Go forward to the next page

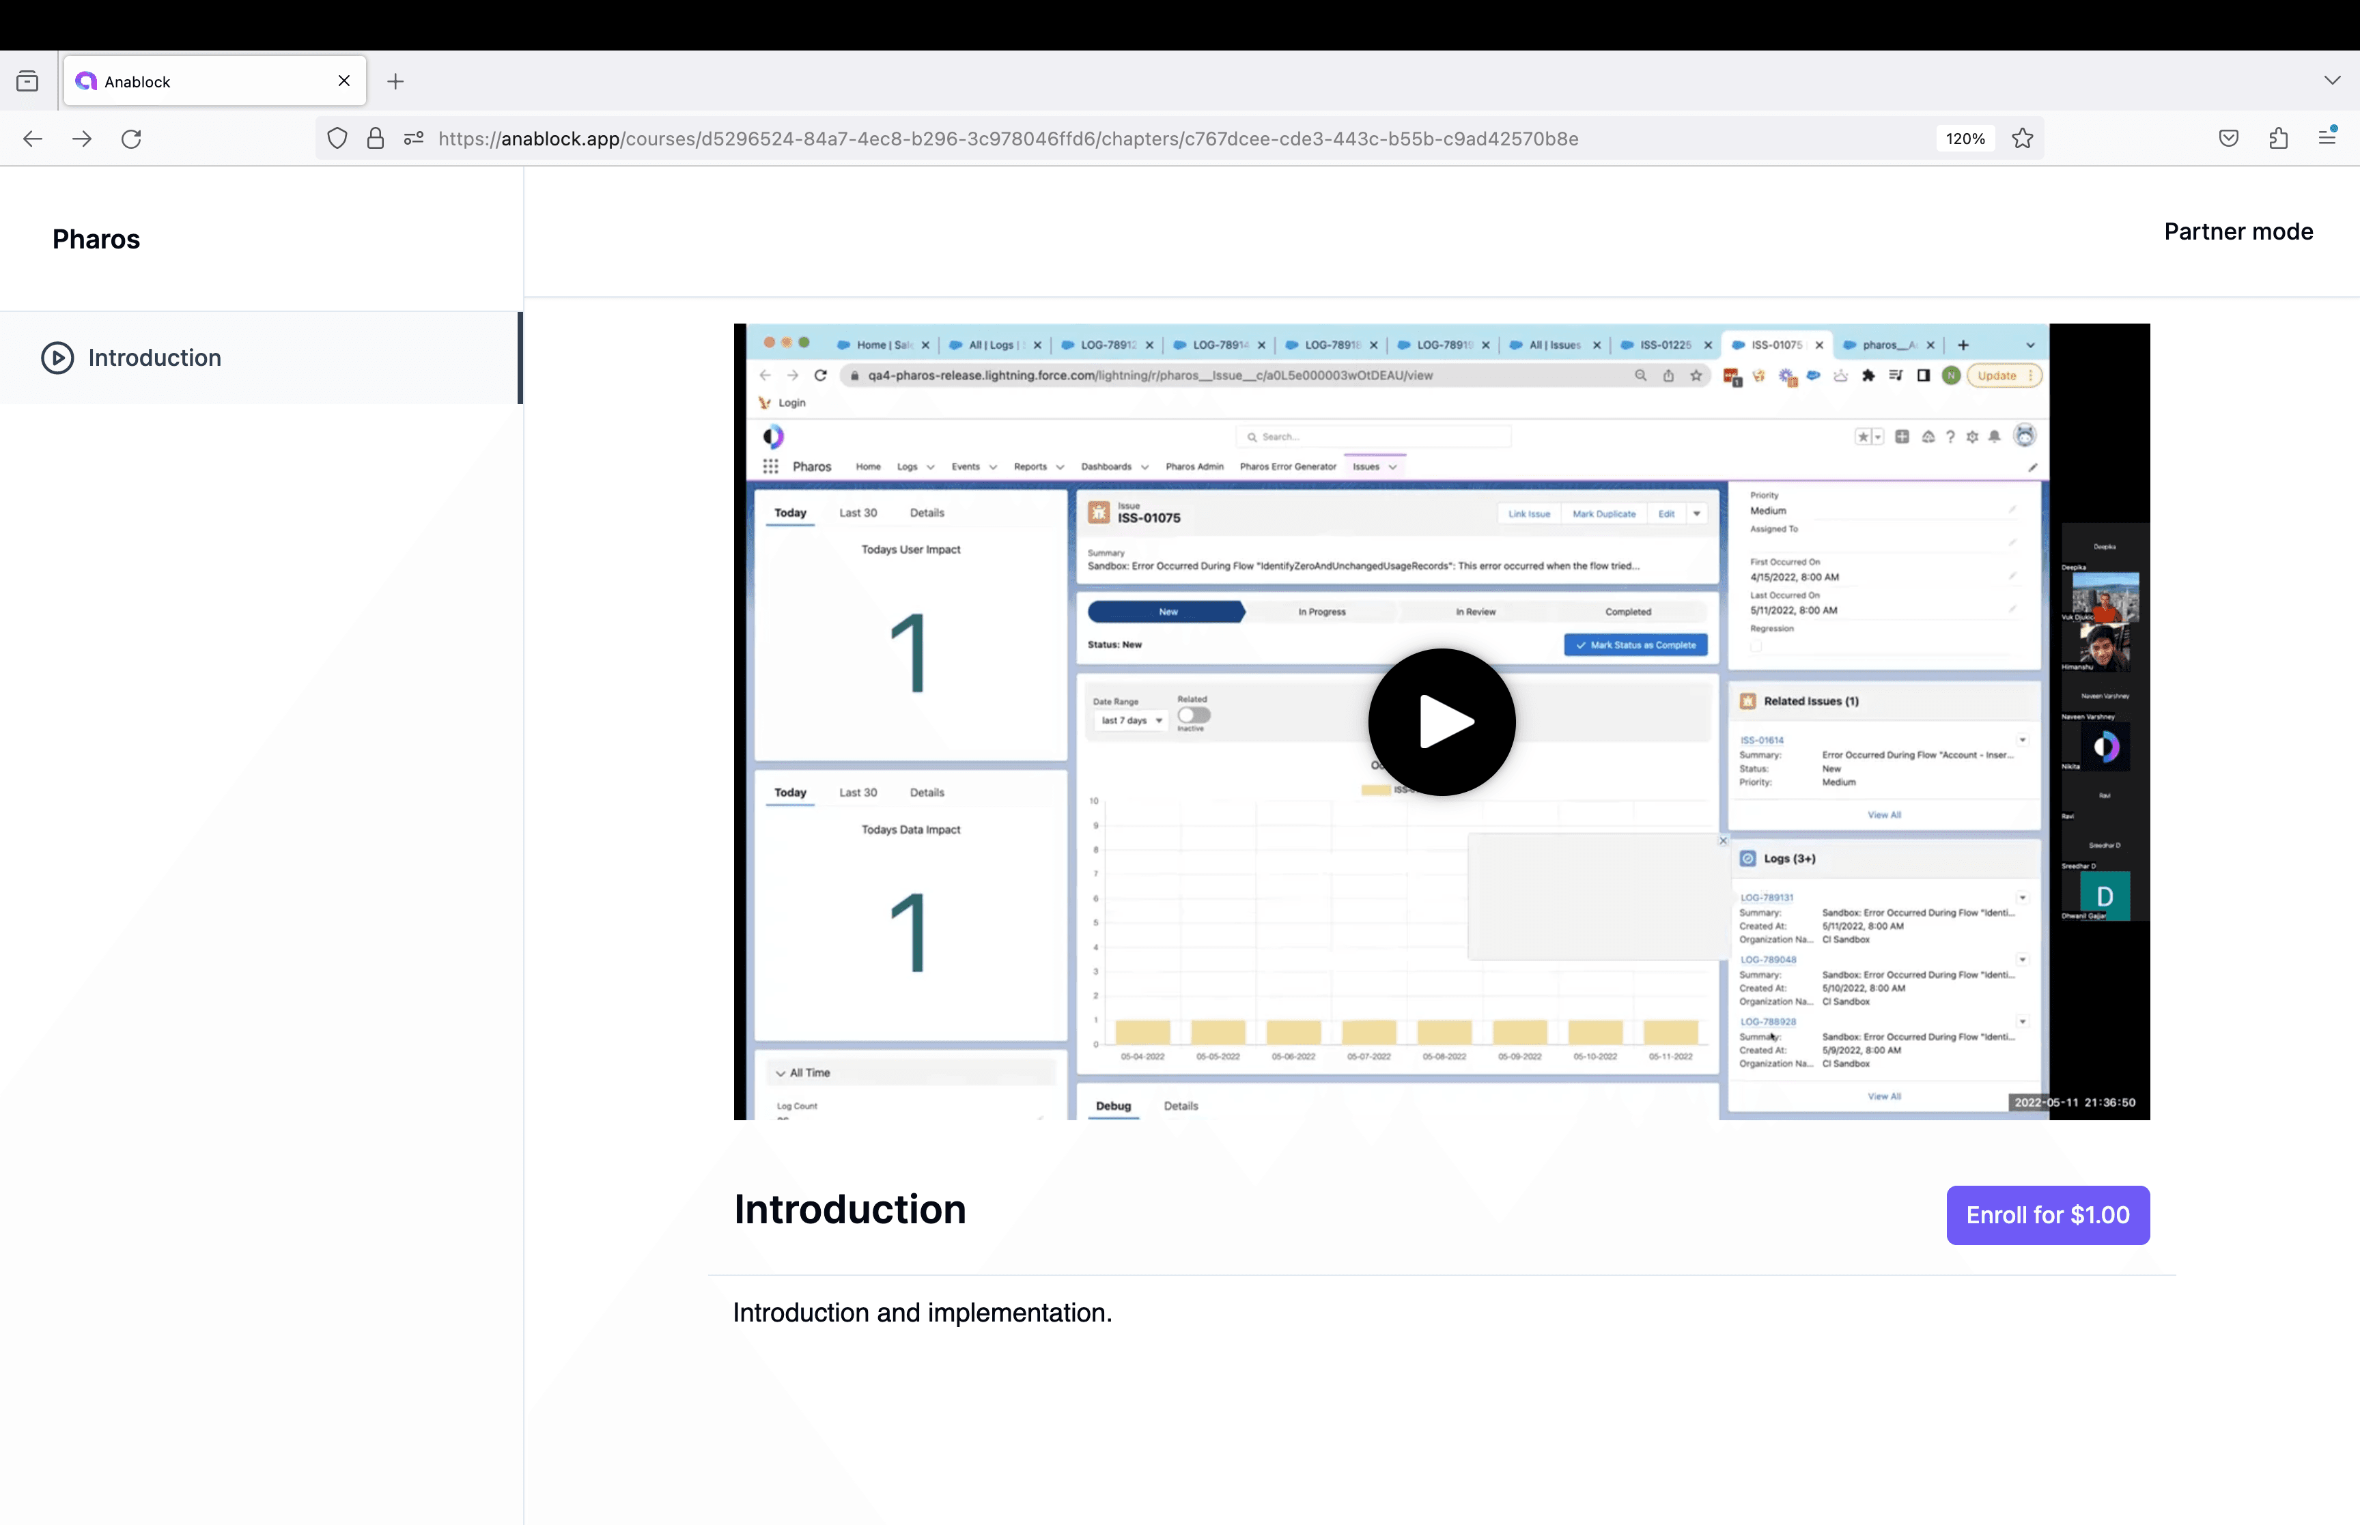click(82, 139)
